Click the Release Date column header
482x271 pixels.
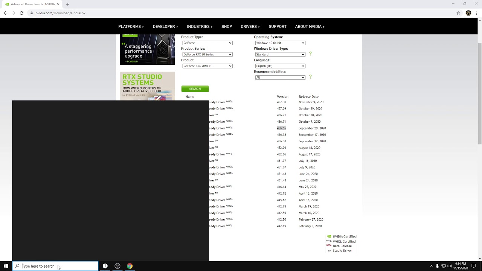tap(308, 97)
